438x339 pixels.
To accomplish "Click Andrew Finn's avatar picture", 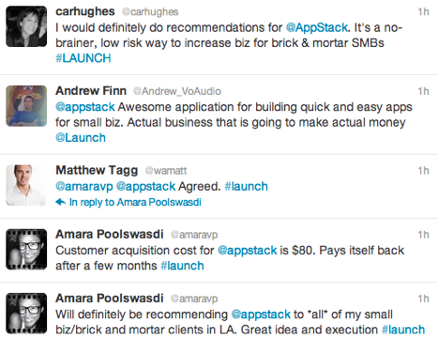I will tap(26, 106).
